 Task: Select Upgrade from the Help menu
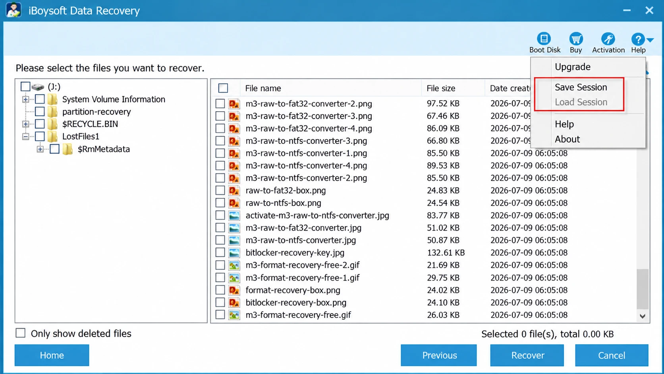point(572,67)
